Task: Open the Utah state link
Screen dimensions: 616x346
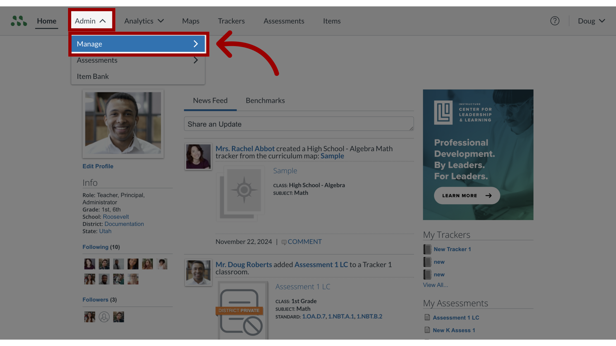Action: 105,231
